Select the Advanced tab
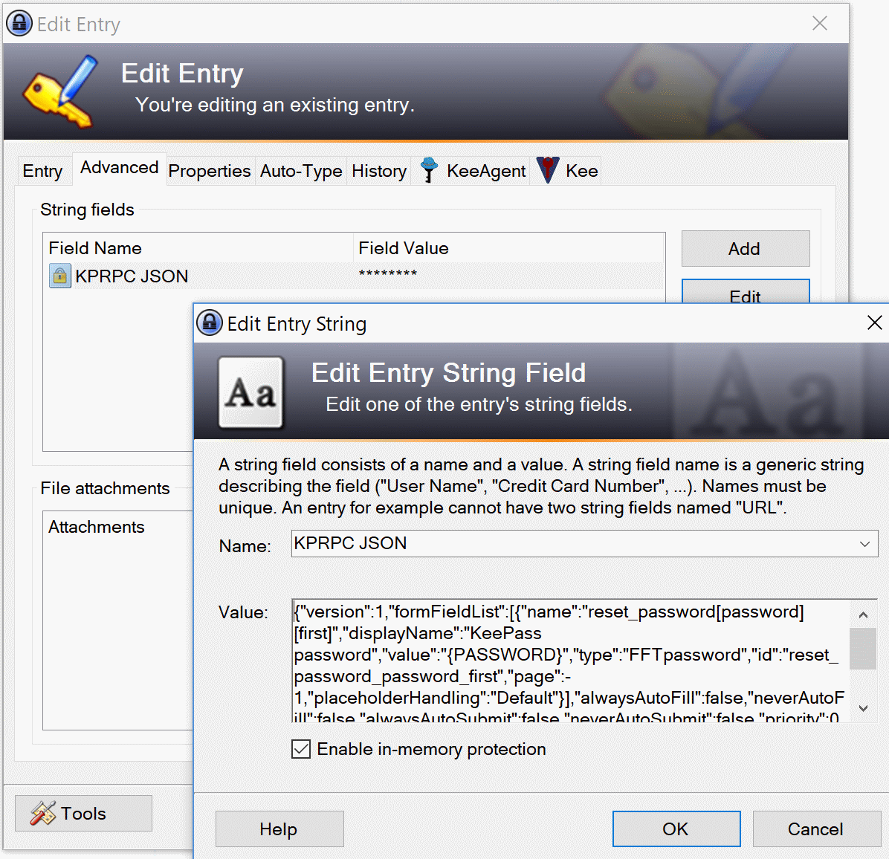 coord(120,168)
